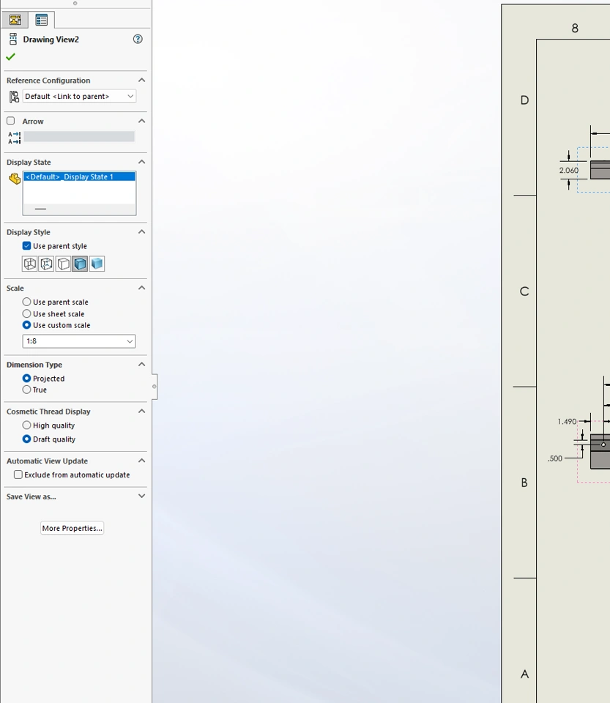
Task: Select High quality thread display
Action: (27, 425)
